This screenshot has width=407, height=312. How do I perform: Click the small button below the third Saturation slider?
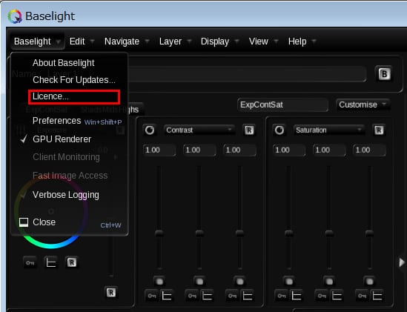click(x=369, y=281)
